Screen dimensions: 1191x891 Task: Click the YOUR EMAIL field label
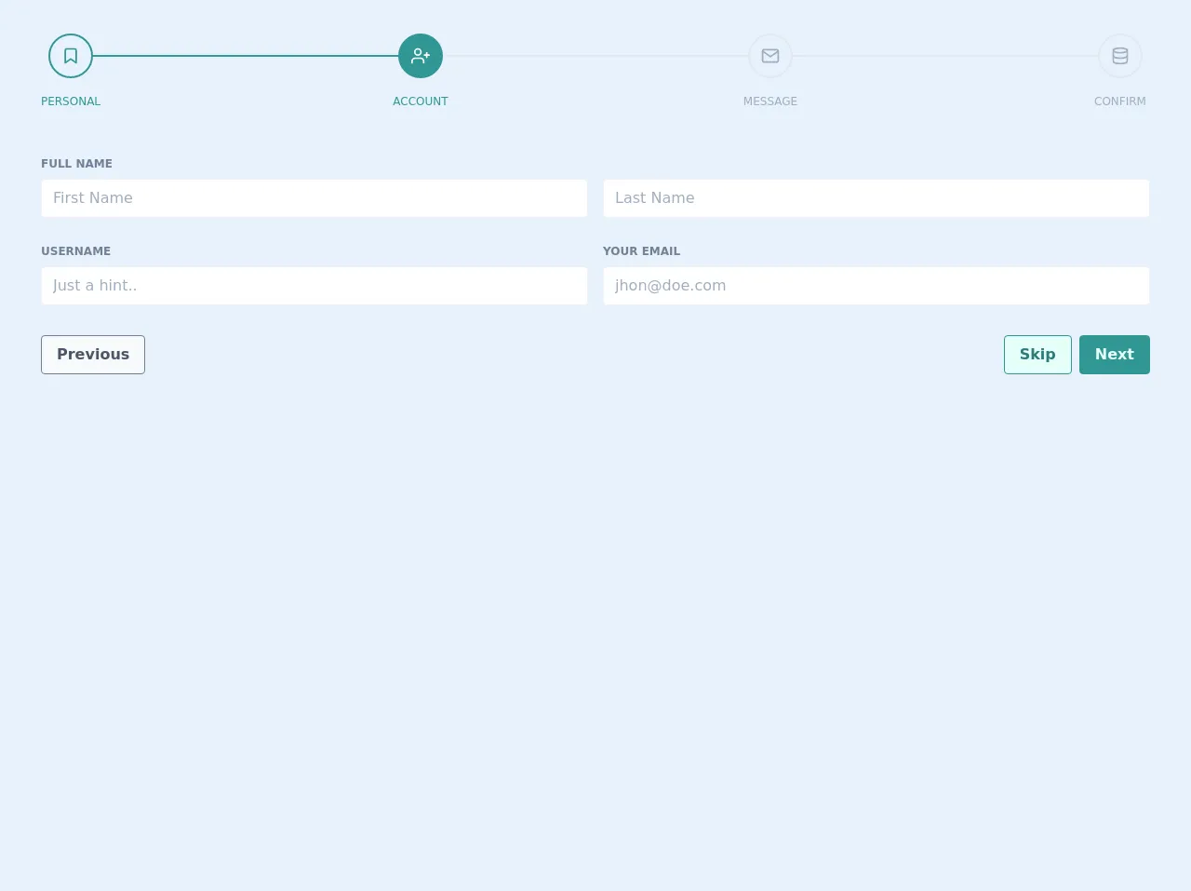(641, 251)
